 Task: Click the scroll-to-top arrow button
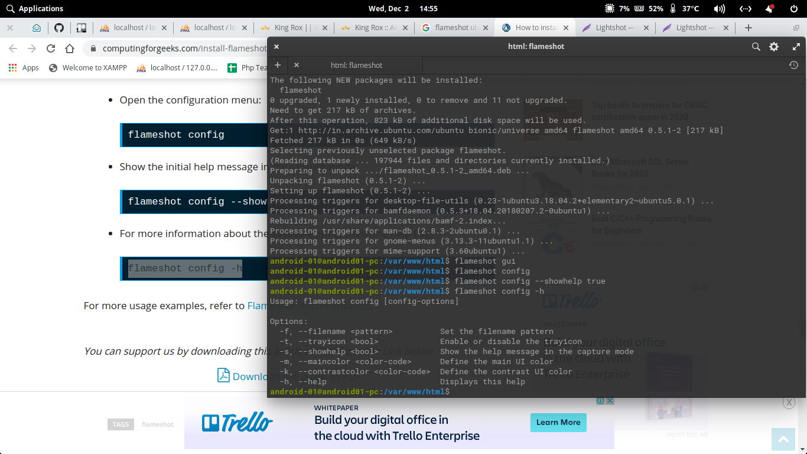pos(783,439)
